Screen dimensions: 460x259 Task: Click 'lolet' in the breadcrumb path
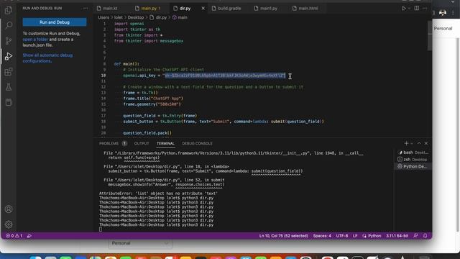pos(118,17)
